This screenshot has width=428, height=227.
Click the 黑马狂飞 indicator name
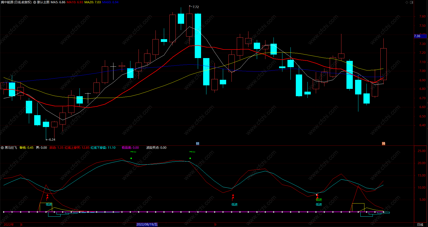tap(11, 148)
